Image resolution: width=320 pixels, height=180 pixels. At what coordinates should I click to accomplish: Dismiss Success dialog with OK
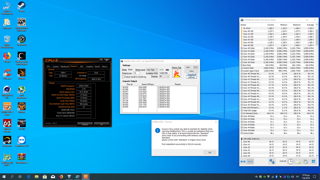coord(210,152)
